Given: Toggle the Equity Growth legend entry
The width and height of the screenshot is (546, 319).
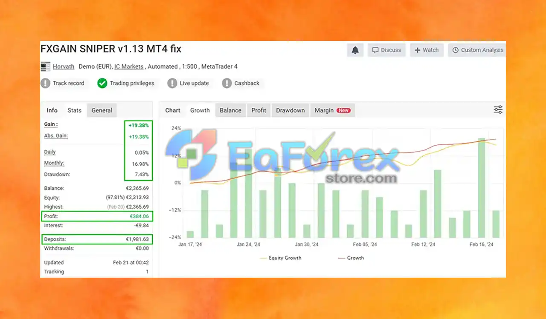Looking at the screenshot, I should (280, 258).
